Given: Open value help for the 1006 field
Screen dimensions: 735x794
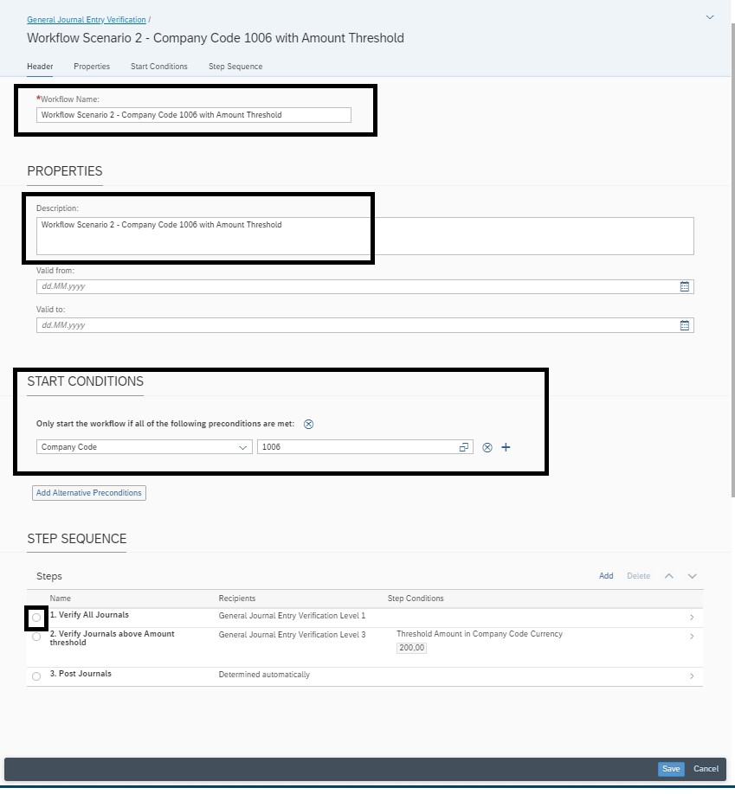Looking at the screenshot, I should pyautogui.click(x=463, y=447).
